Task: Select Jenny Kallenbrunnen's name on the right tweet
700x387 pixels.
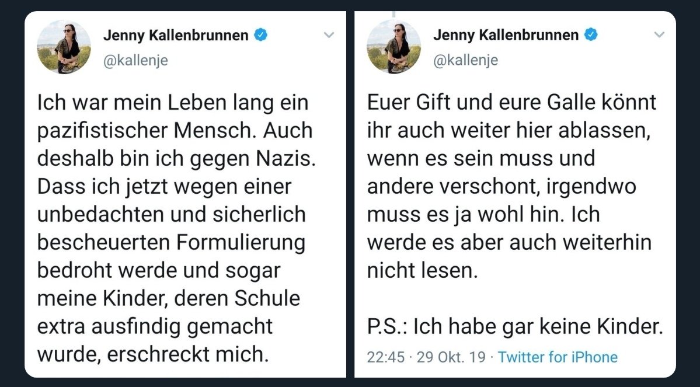Action: (506, 35)
